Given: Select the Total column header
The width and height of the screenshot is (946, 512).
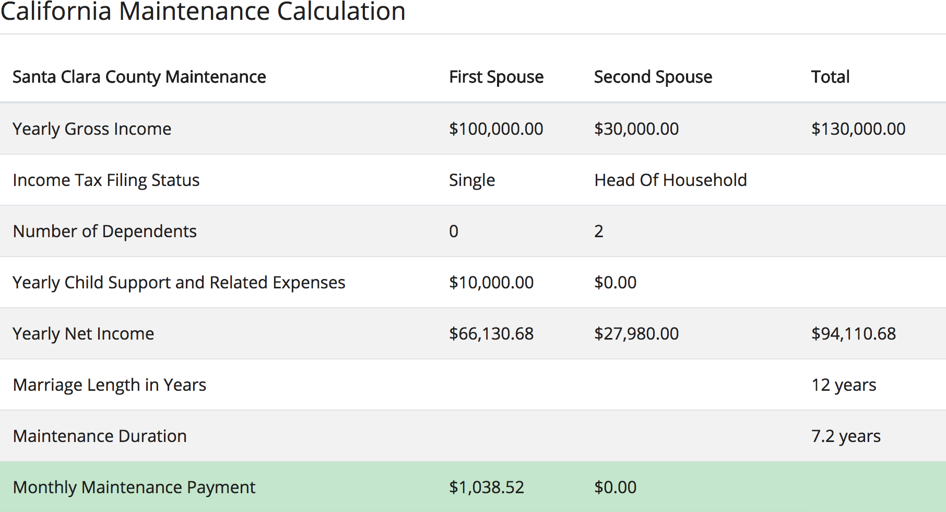Looking at the screenshot, I should [830, 77].
